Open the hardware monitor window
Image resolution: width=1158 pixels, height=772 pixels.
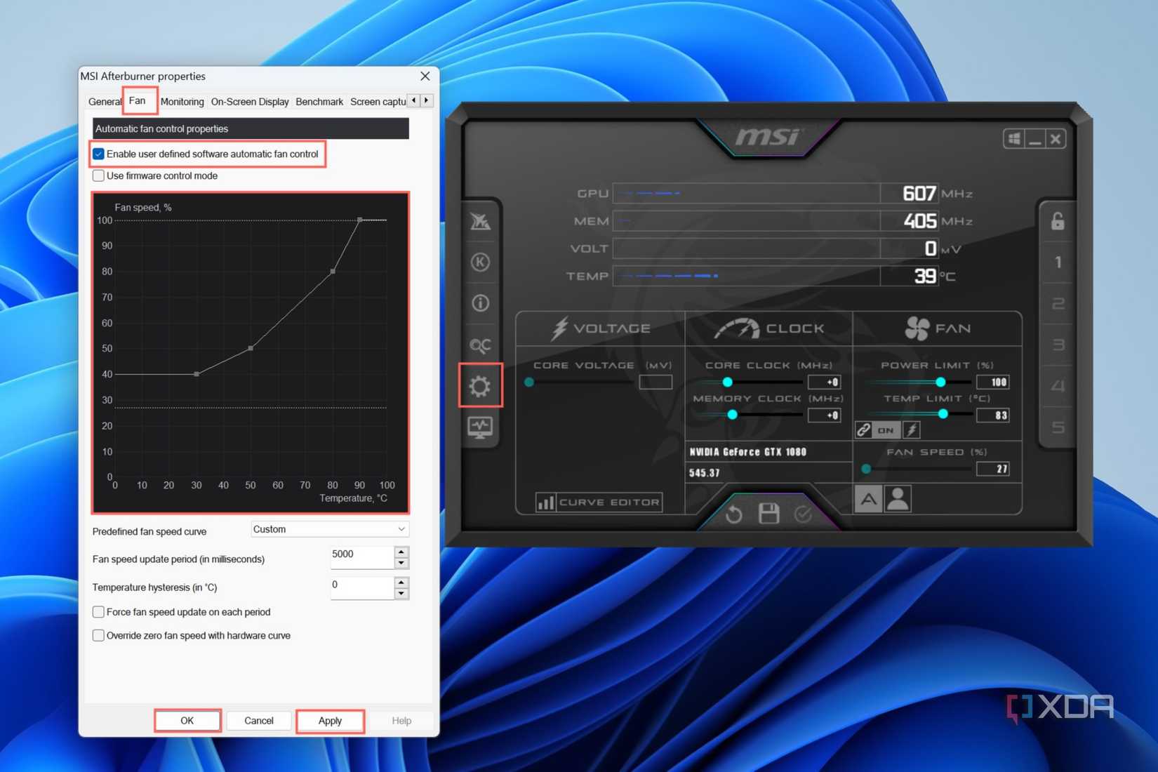click(x=481, y=426)
